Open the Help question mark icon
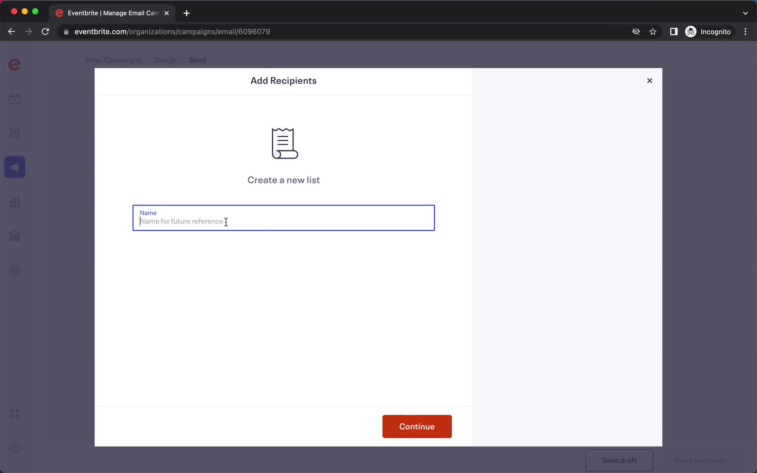The height and width of the screenshot is (473, 757). coord(15,448)
